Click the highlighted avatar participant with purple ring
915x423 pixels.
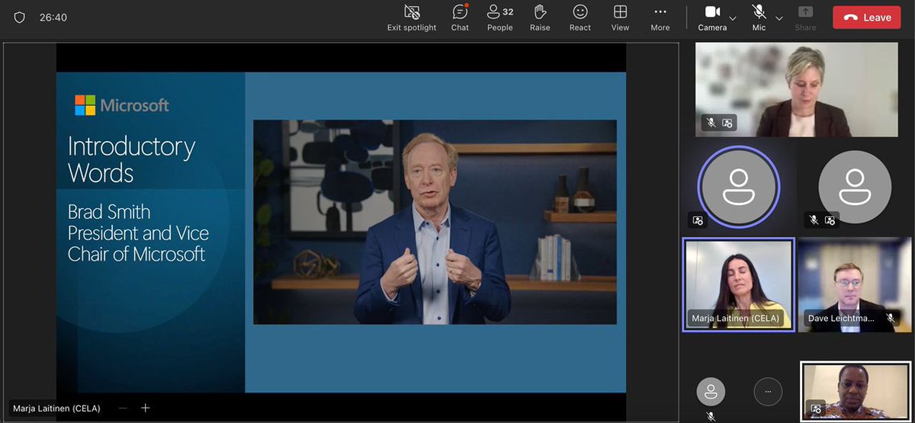click(738, 186)
